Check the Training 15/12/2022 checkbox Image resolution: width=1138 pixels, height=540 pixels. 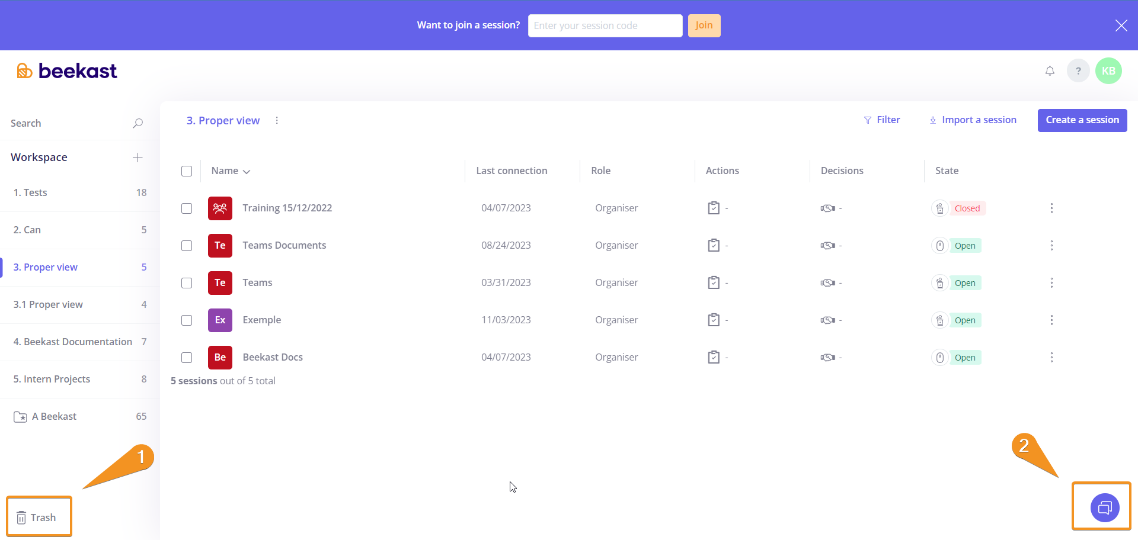(187, 208)
